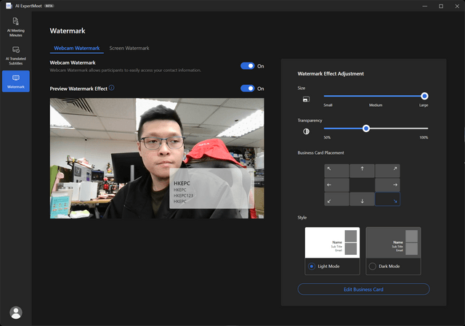
Task: Switch to the Screen Watermark tab
Action: click(x=129, y=48)
